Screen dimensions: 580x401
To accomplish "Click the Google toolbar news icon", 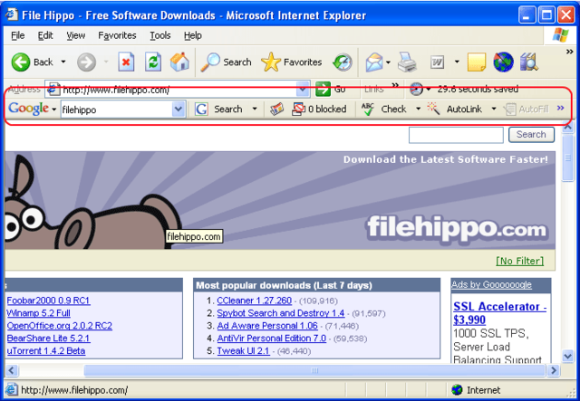I will (x=276, y=109).
